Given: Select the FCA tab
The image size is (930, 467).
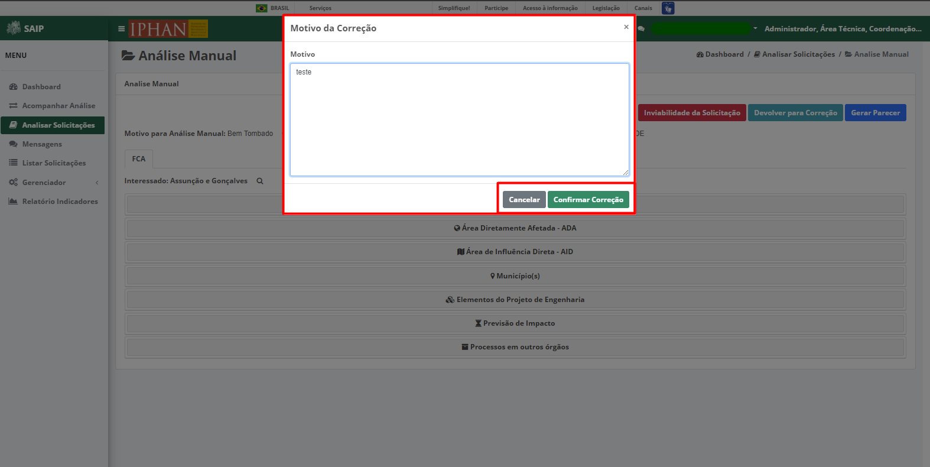Looking at the screenshot, I should coord(139,159).
